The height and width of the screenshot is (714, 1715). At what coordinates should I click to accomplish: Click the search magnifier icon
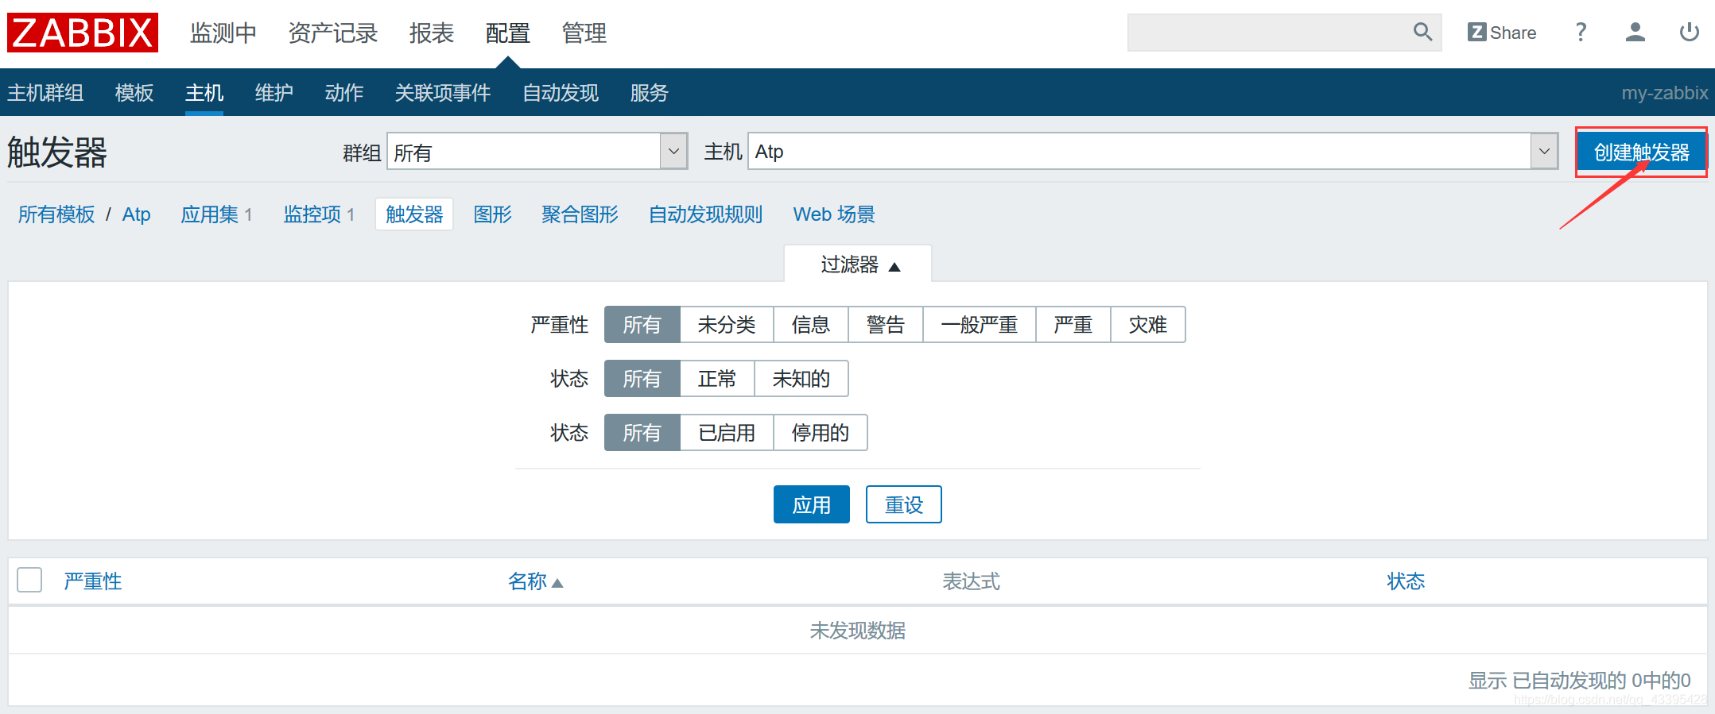point(1422,33)
